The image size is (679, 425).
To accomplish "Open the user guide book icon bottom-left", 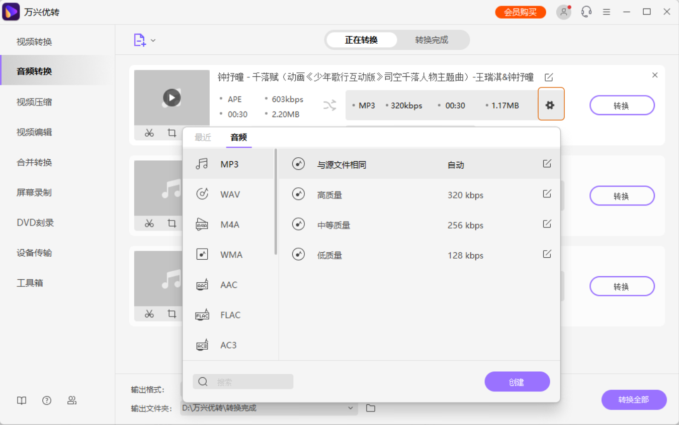I will [21, 400].
